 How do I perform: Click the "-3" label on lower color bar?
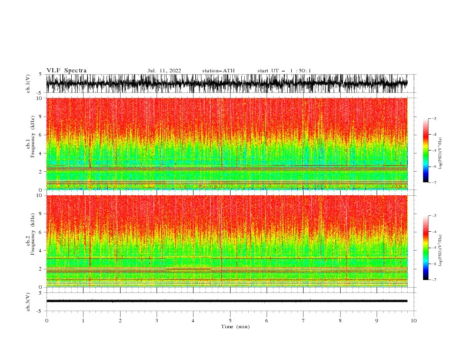click(x=434, y=216)
